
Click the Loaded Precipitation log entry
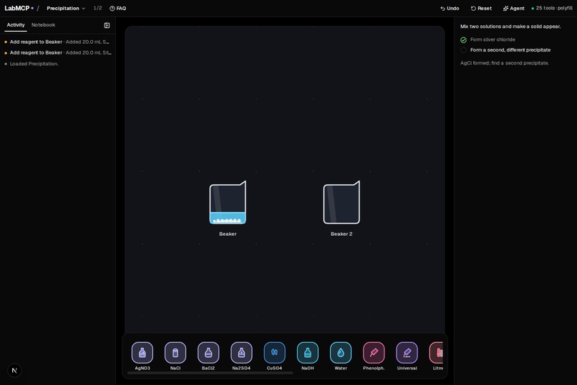(x=31, y=64)
